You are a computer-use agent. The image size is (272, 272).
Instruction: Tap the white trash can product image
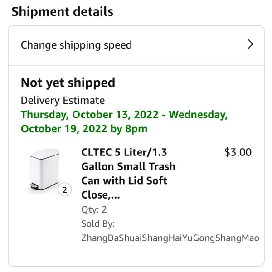[45, 170]
